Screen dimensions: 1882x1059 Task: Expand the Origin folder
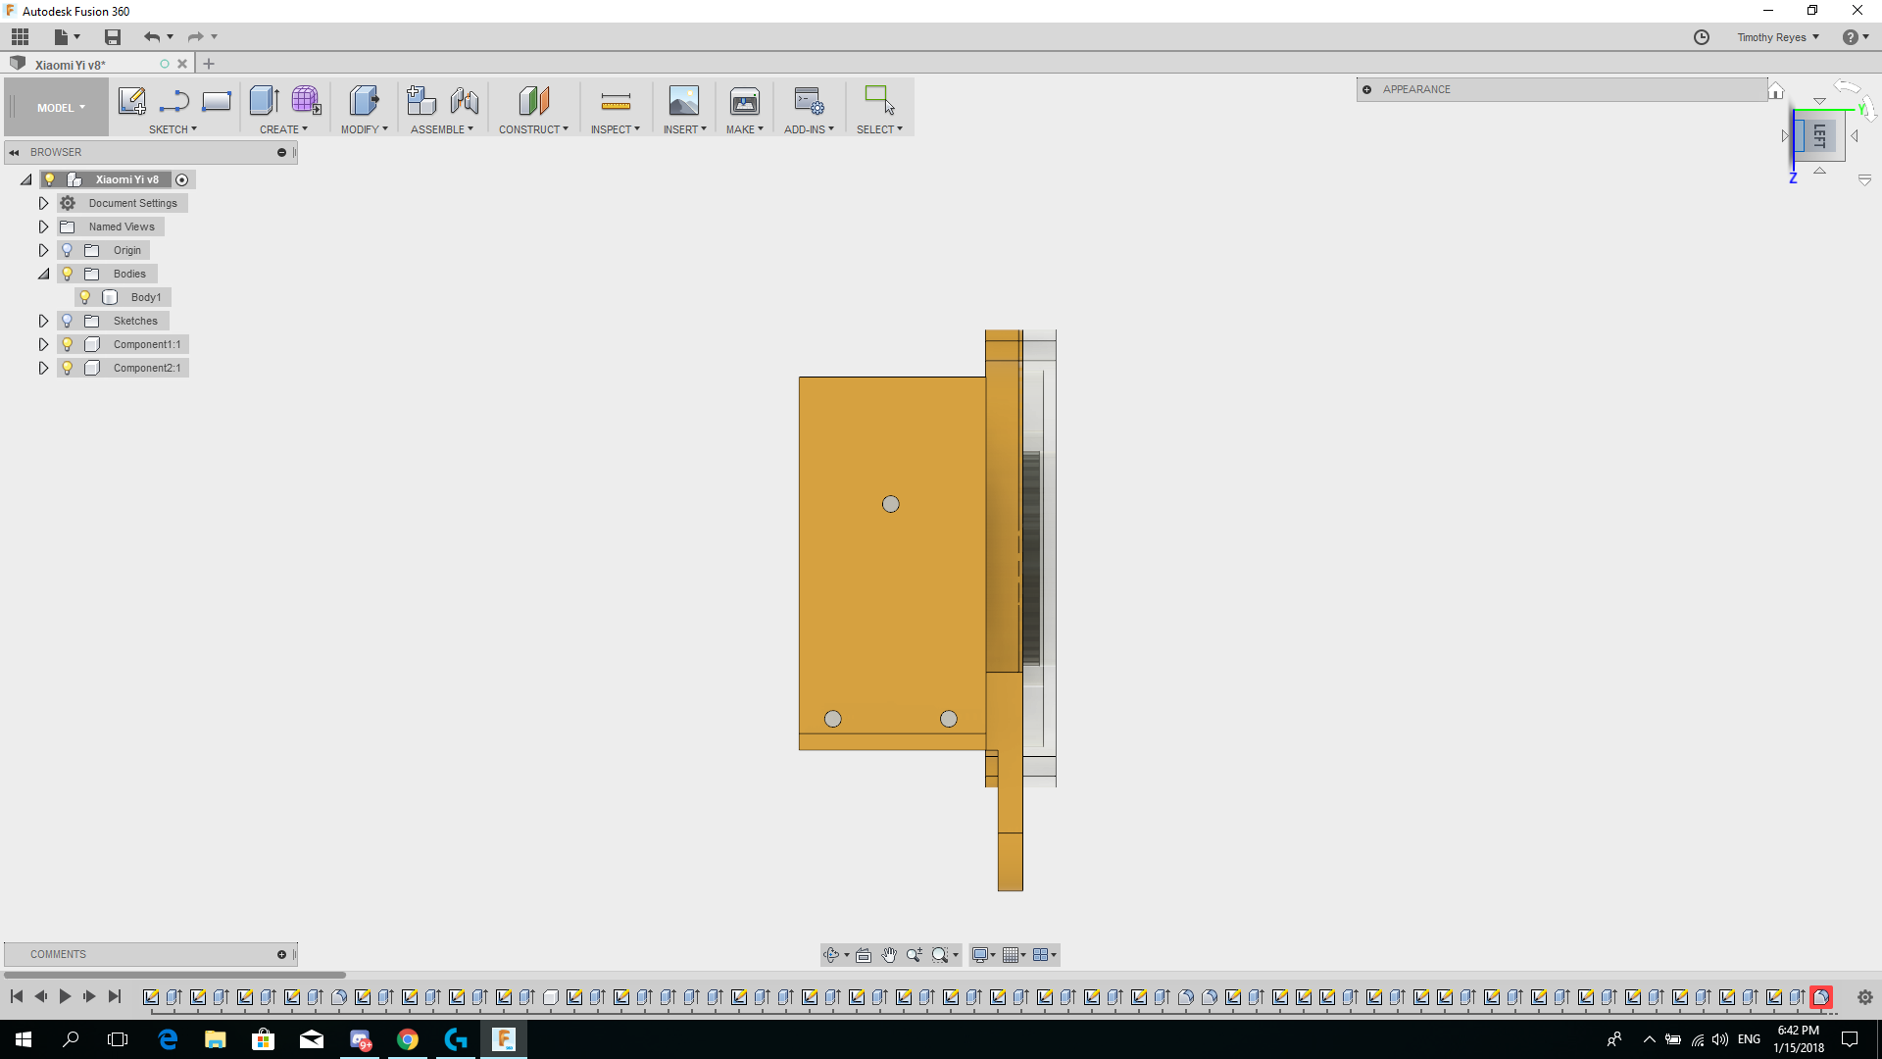click(43, 250)
